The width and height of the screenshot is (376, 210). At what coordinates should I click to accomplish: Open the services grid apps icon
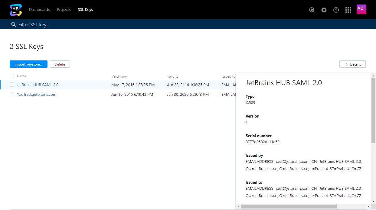pos(348,10)
